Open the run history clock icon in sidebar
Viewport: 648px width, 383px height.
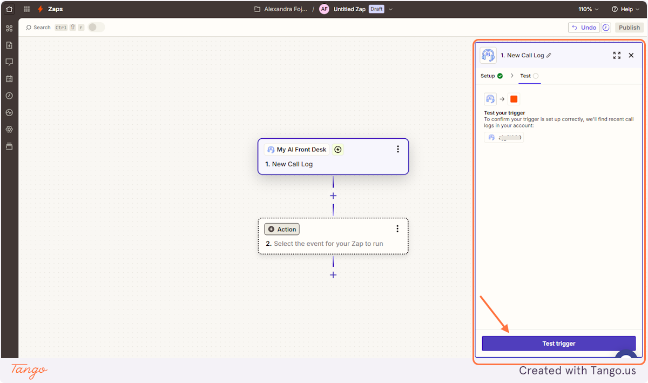click(x=9, y=96)
